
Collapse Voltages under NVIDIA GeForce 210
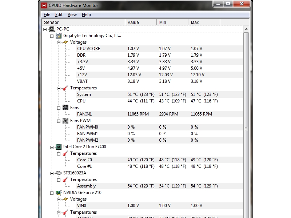59,199
